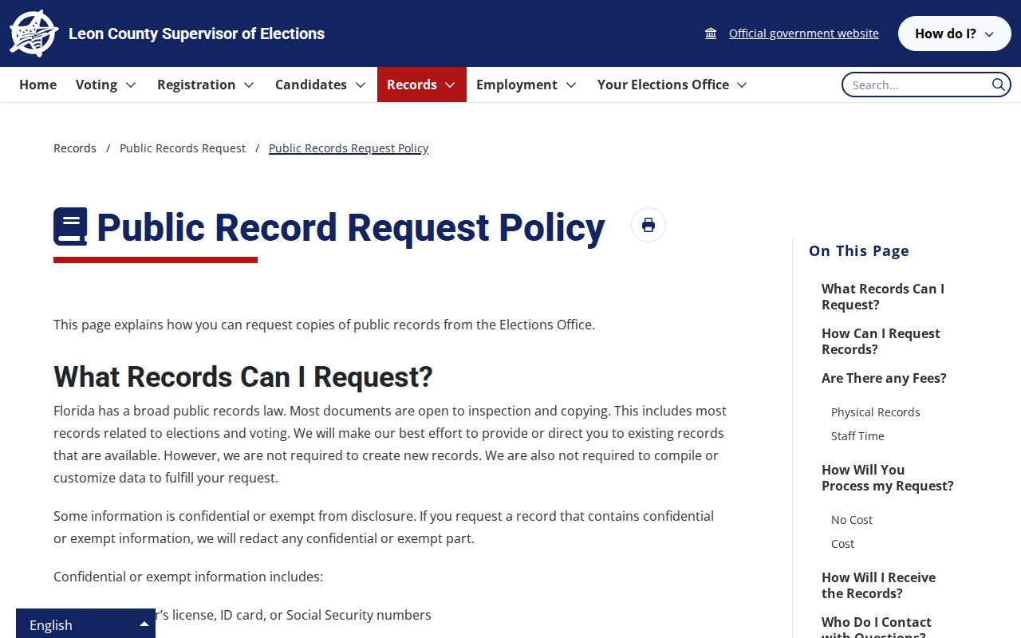Click the Official government website link
Viewport: 1021px width, 638px height.
click(x=804, y=33)
